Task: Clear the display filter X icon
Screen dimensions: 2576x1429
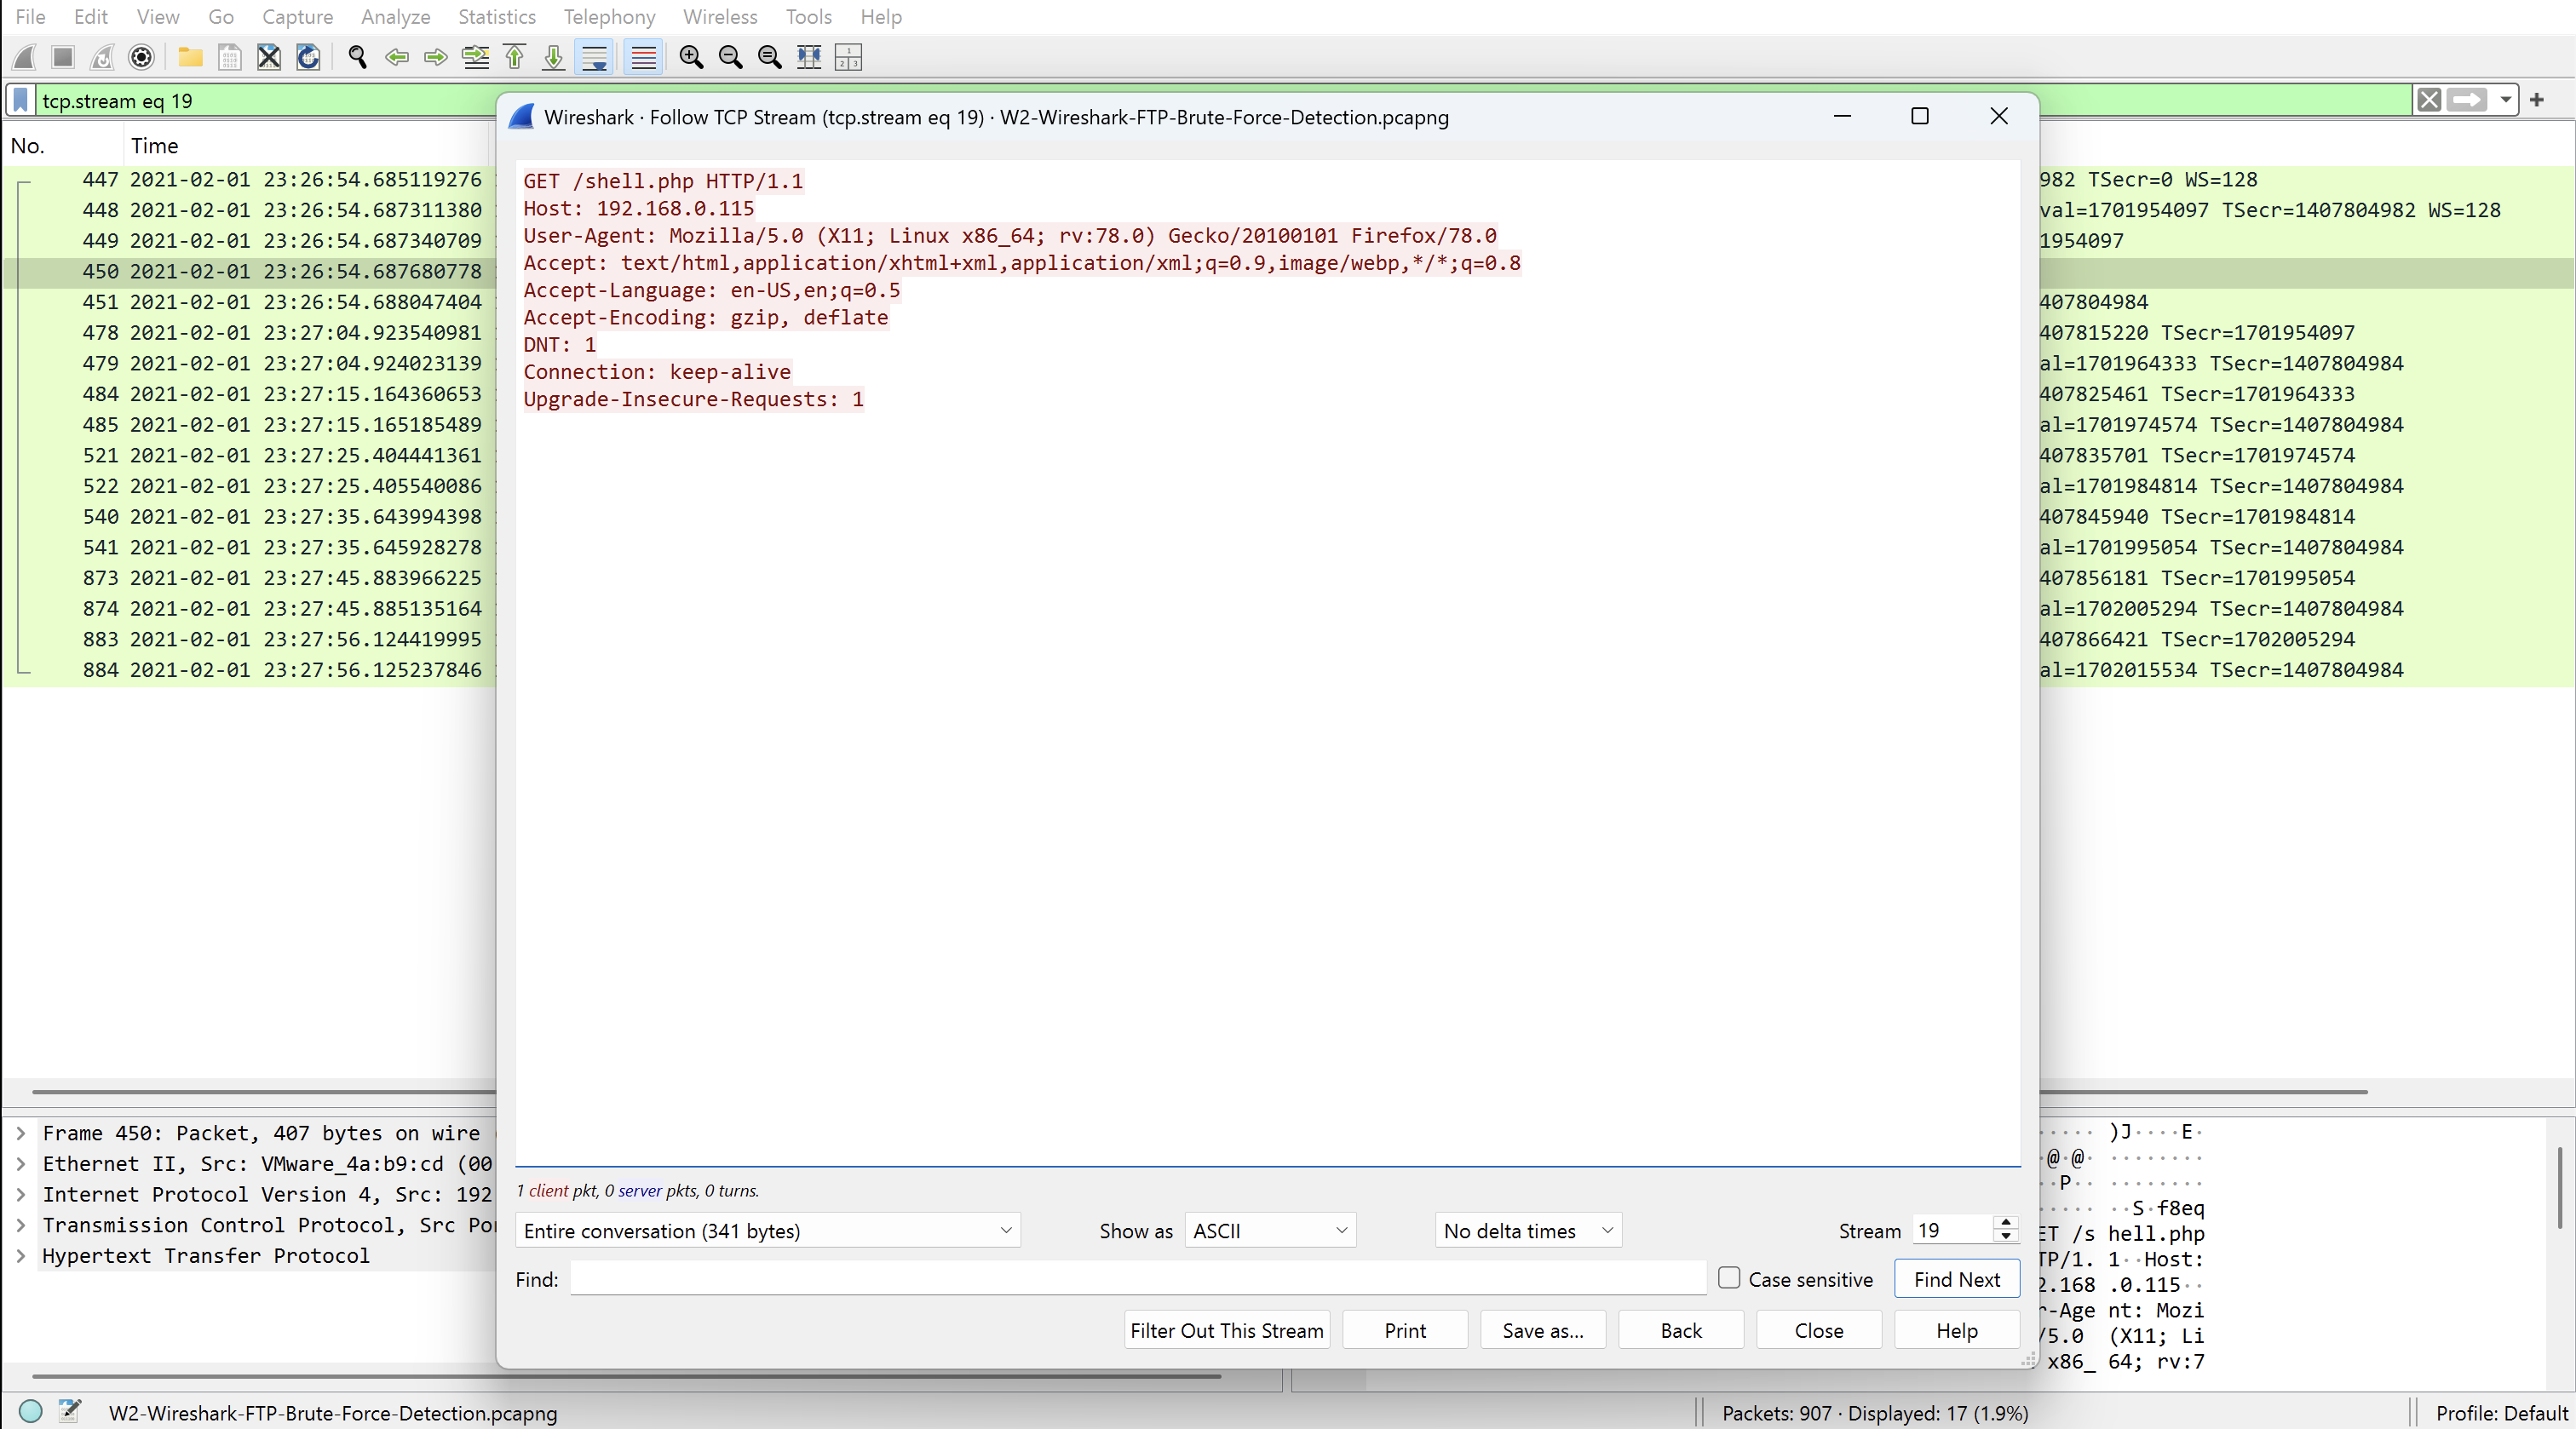Action: point(2429,100)
